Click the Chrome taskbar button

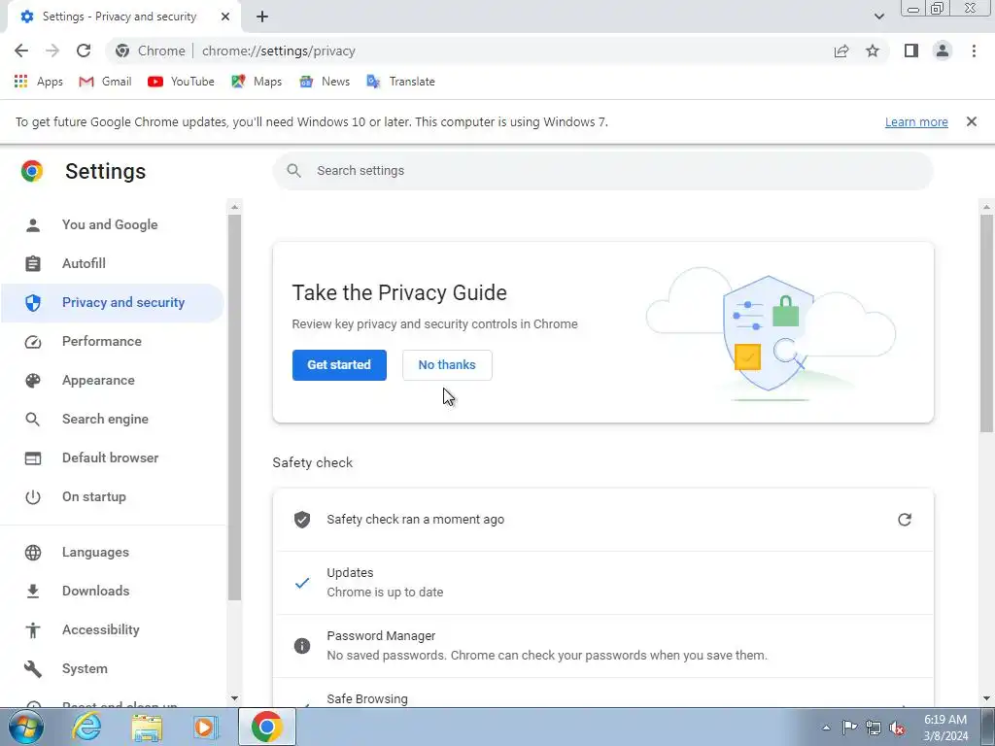(x=266, y=727)
